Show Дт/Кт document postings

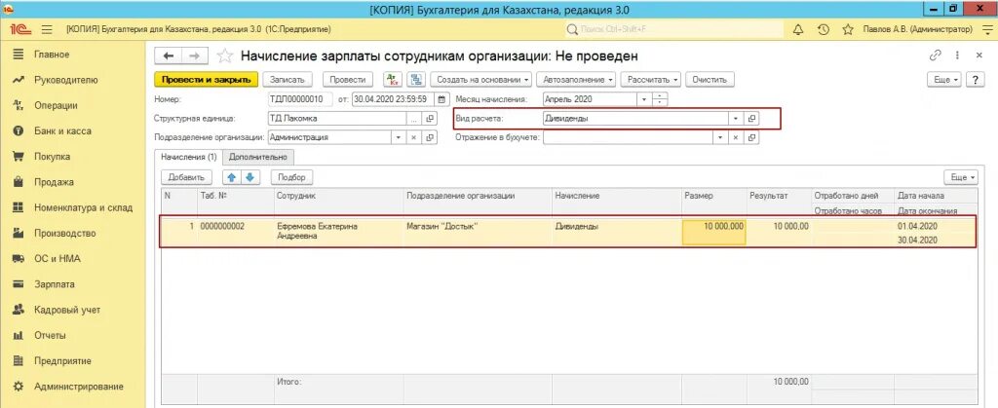click(393, 80)
